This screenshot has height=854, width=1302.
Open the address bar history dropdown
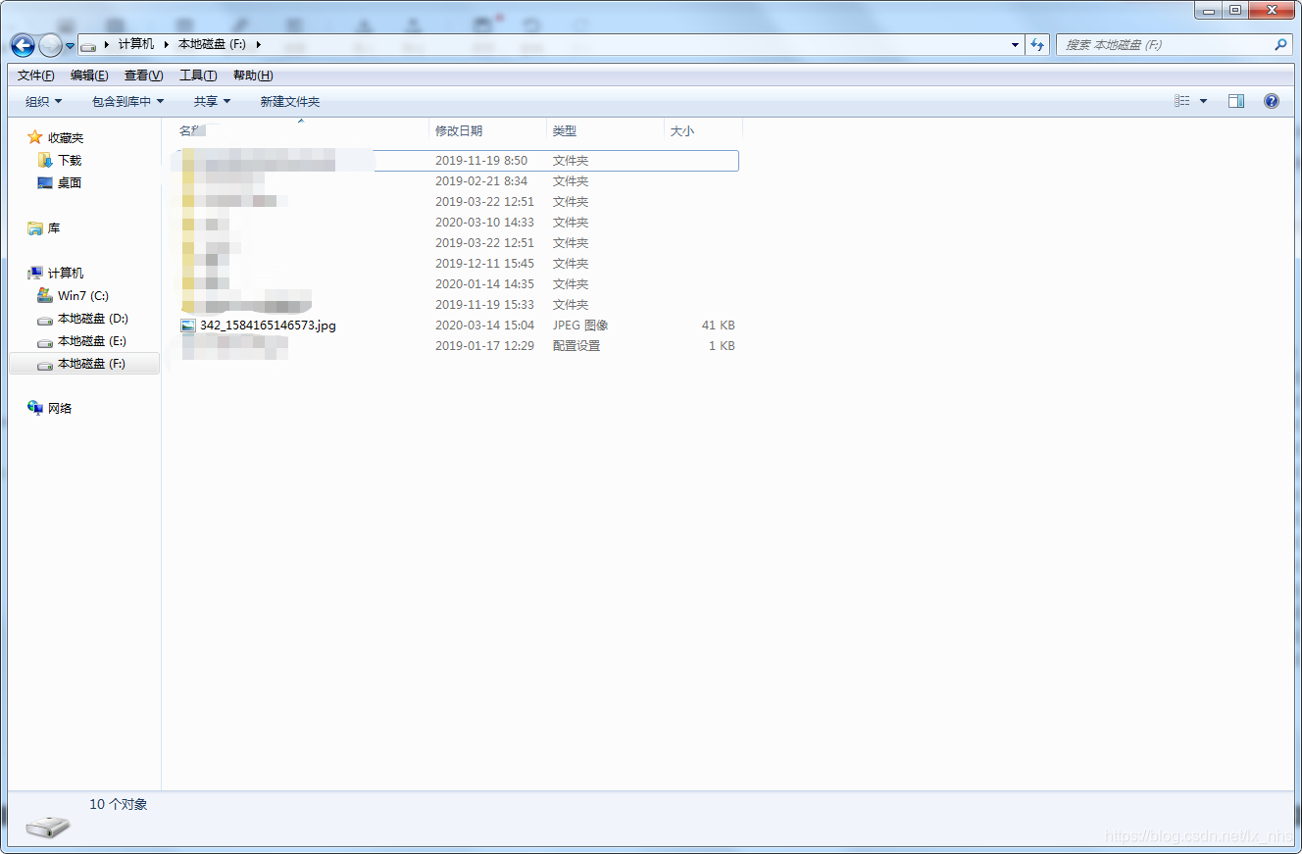coord(1015,45)
